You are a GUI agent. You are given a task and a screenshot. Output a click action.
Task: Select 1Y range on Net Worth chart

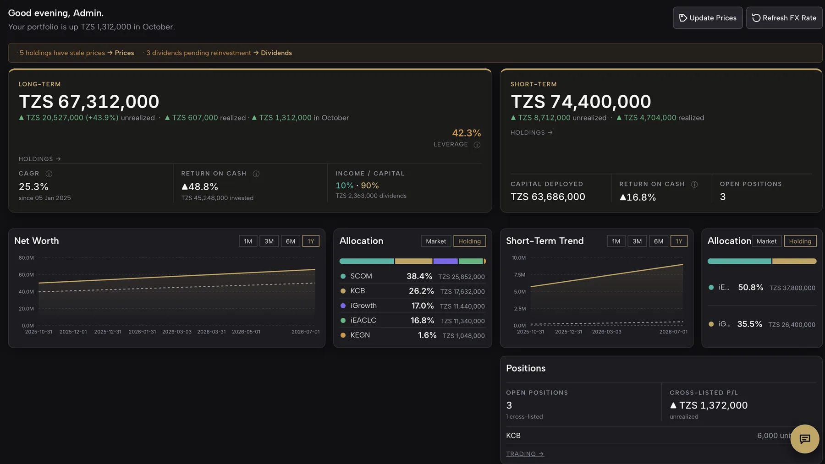(x=311, y=241)
